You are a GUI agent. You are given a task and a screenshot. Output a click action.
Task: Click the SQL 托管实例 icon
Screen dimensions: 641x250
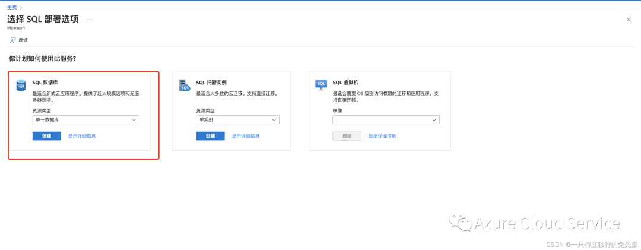click(185, 85)
